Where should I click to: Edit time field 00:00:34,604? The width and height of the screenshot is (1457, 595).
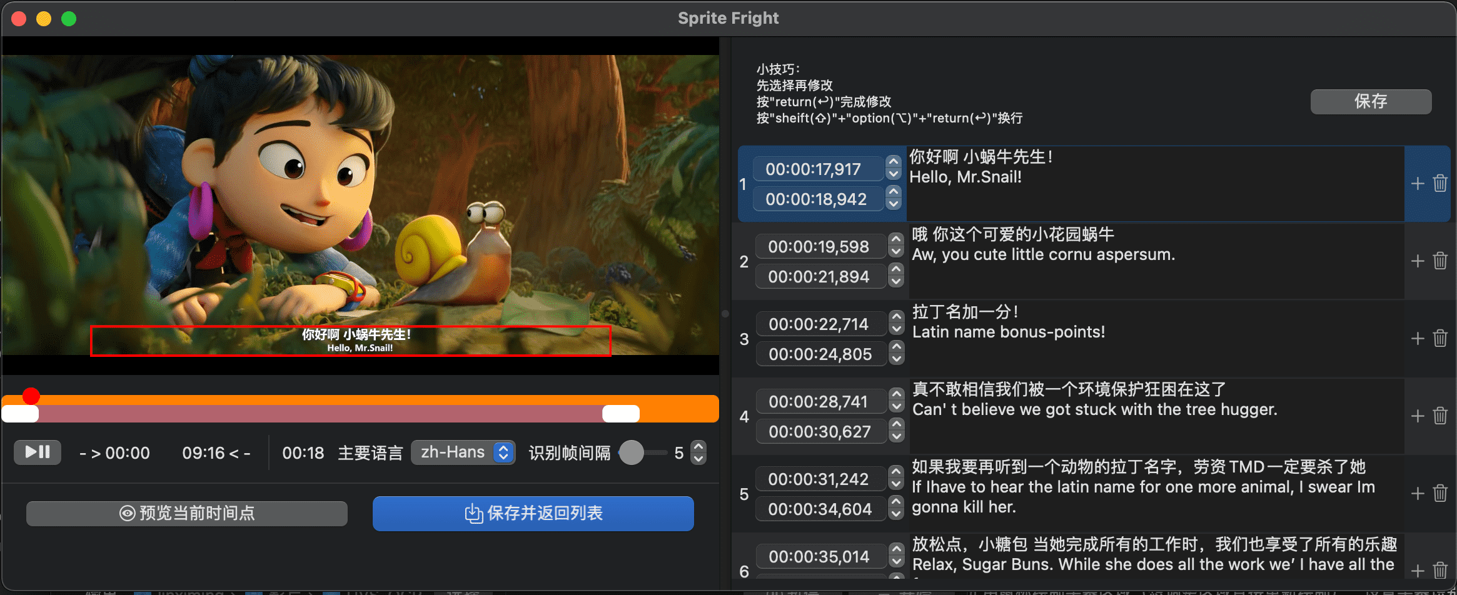point(821,509)
